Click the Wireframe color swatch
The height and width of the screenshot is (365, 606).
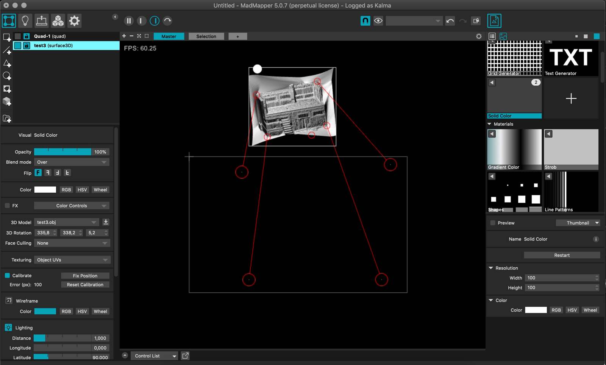tap(45, 311)
